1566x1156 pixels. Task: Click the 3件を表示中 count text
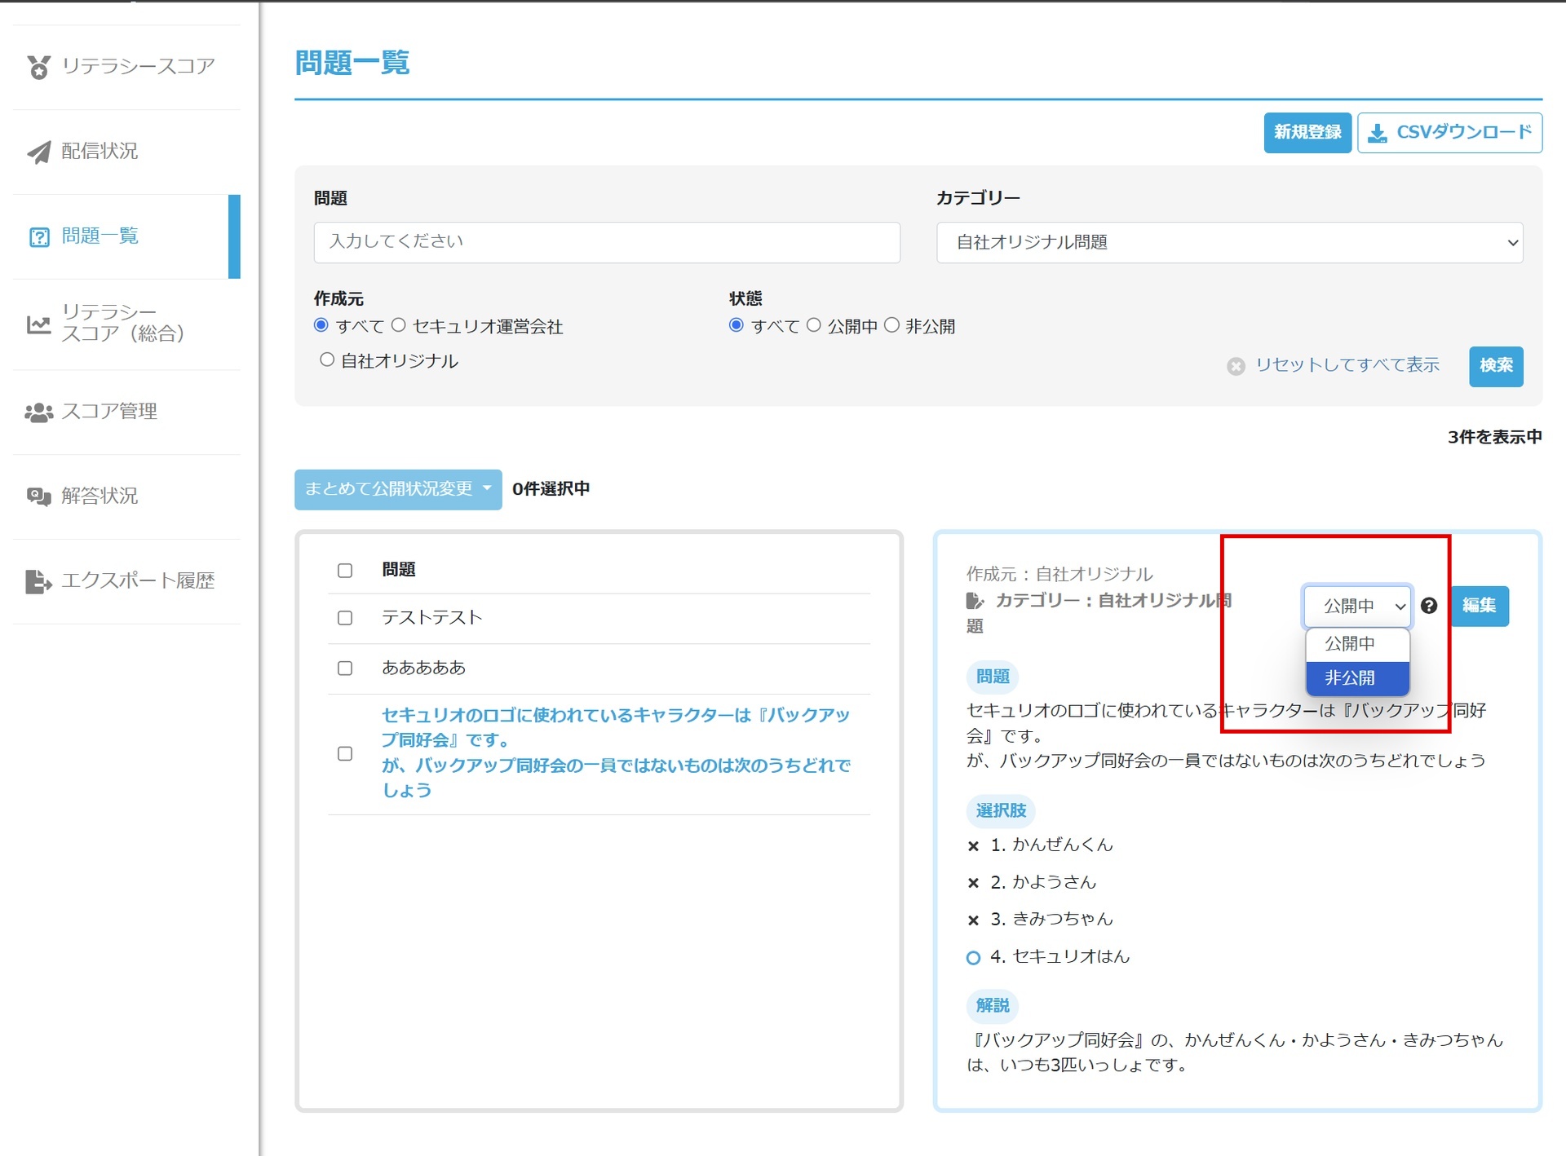click(1494, 438)
